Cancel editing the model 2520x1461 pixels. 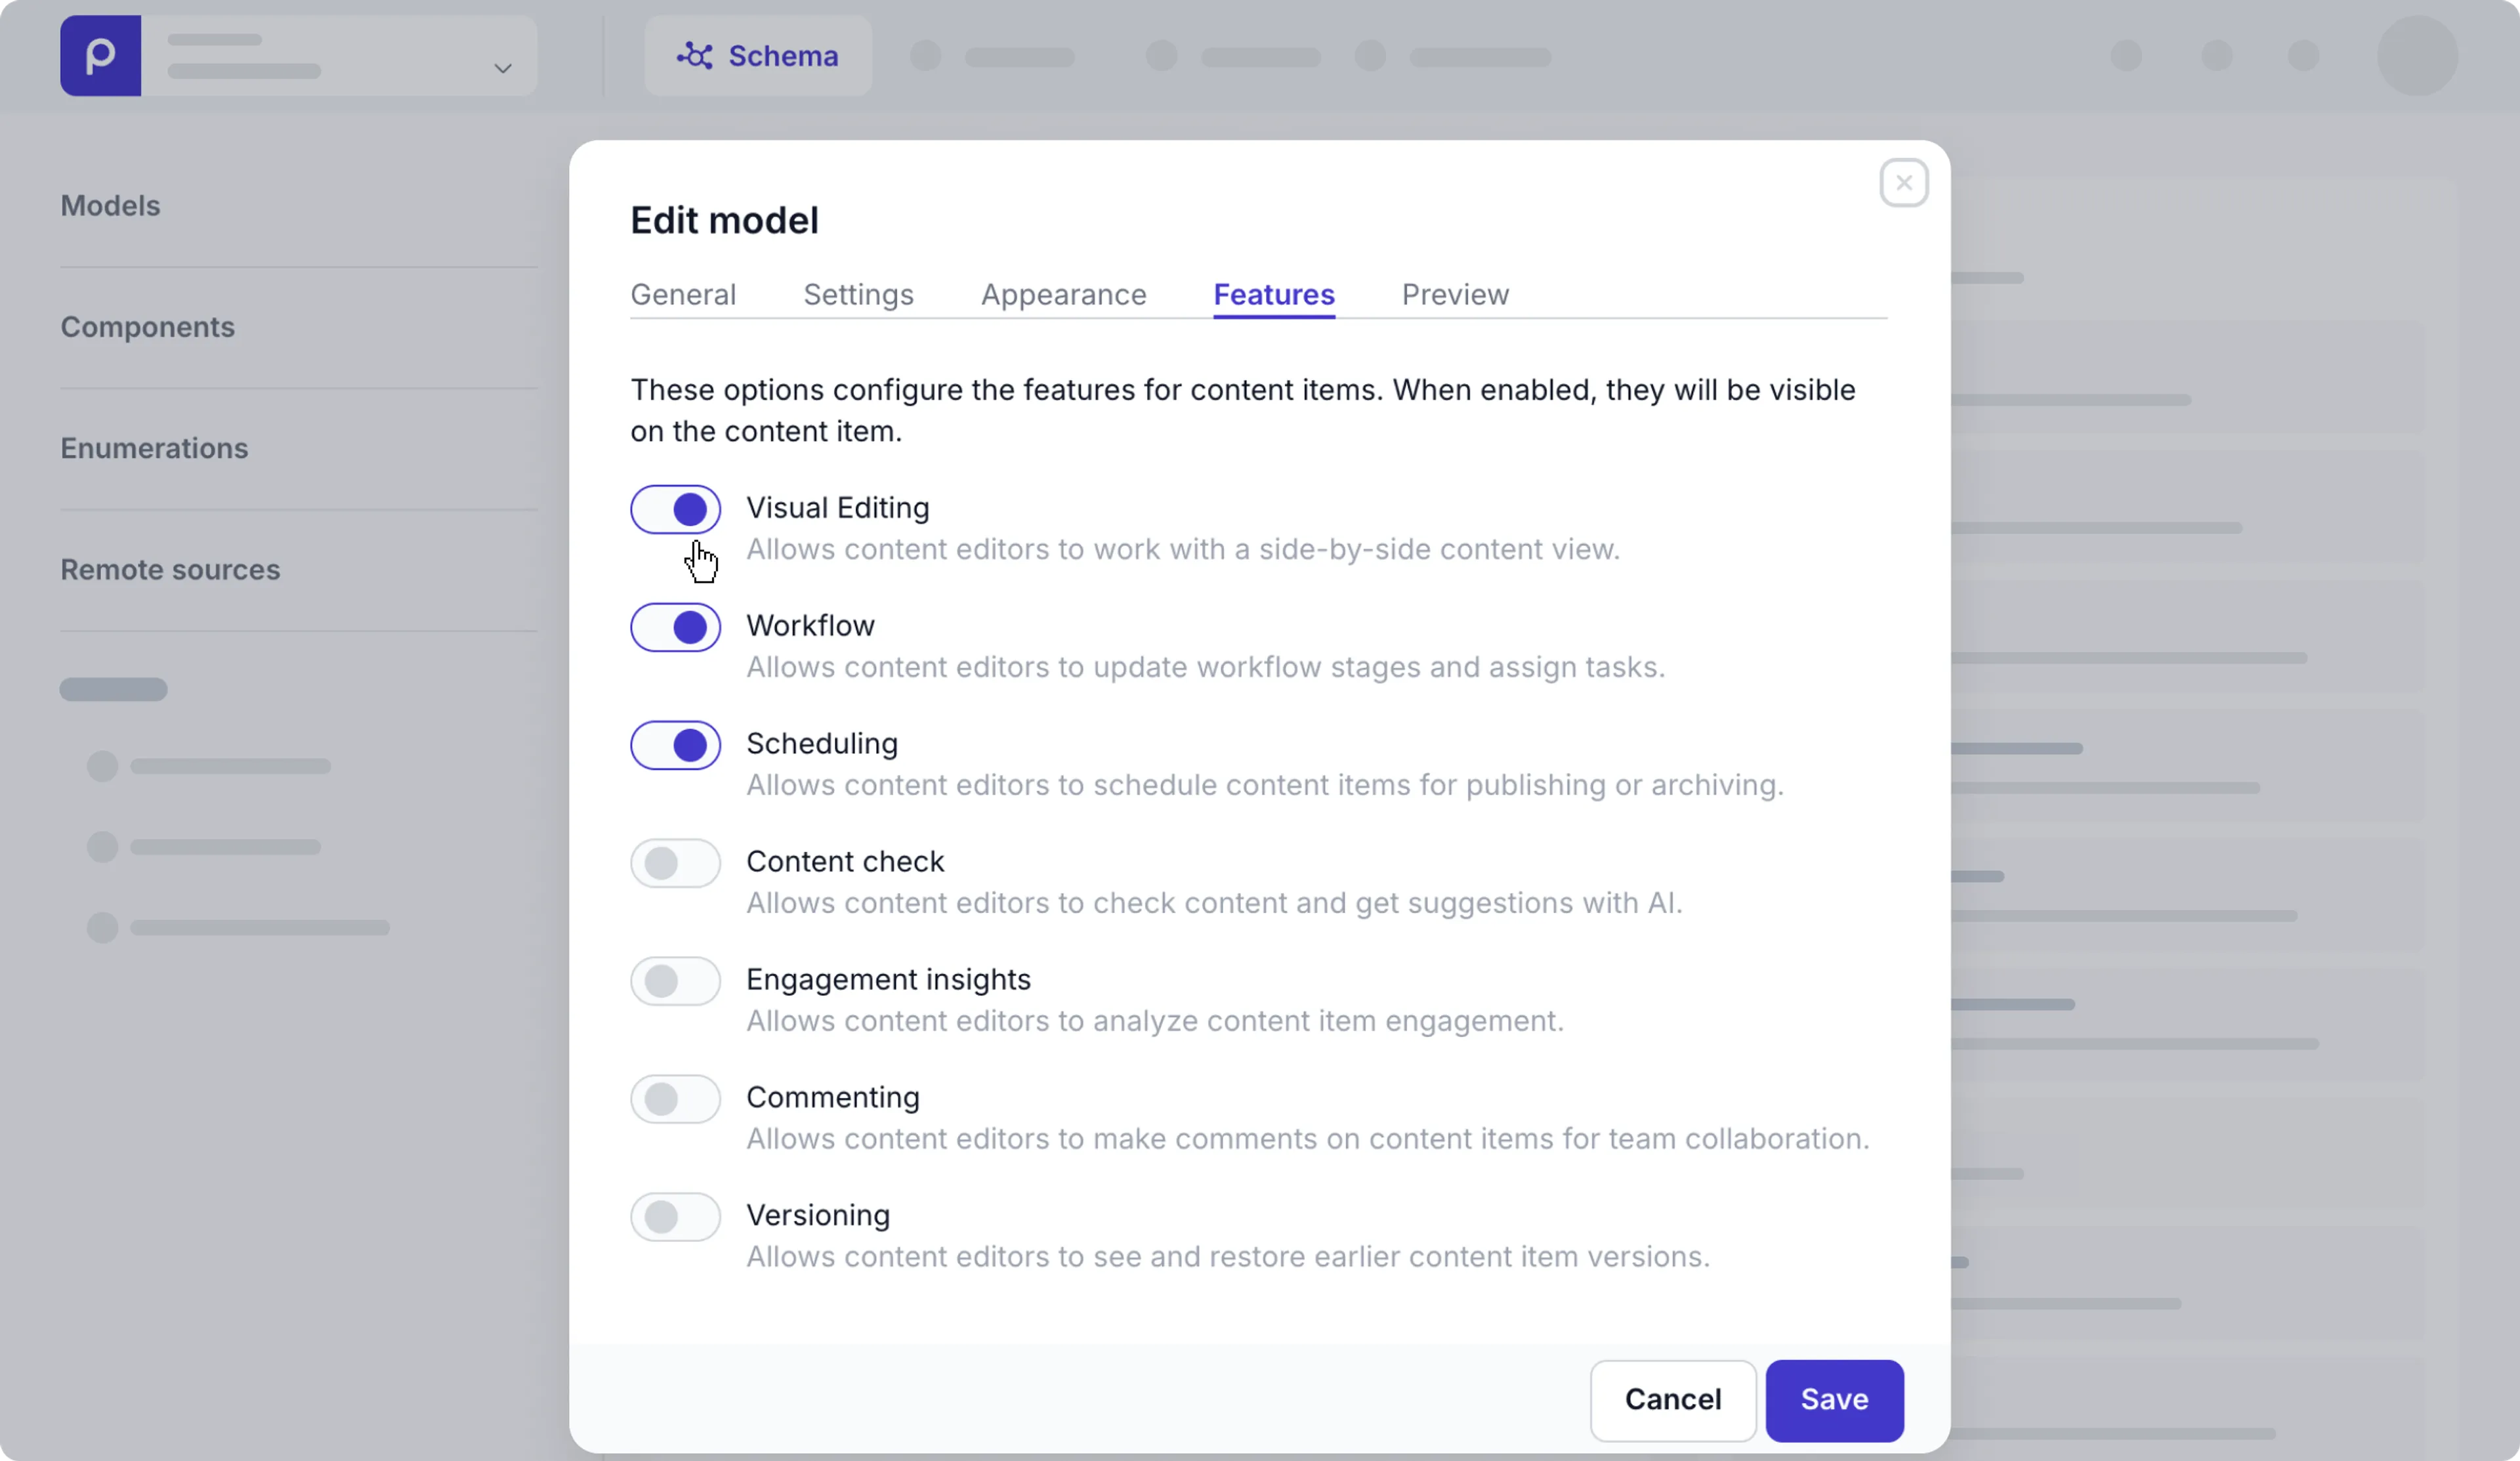pos(1673,1400)
